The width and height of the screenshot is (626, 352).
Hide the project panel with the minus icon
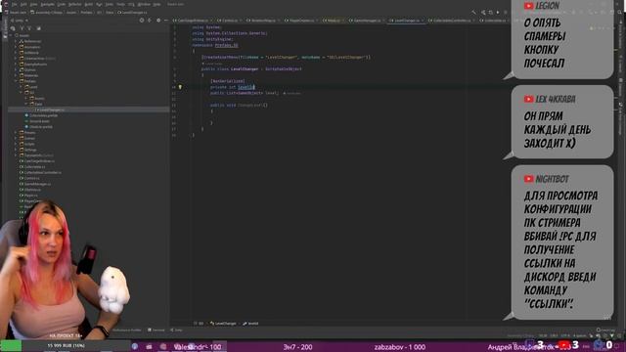click(x=165, y=21)
